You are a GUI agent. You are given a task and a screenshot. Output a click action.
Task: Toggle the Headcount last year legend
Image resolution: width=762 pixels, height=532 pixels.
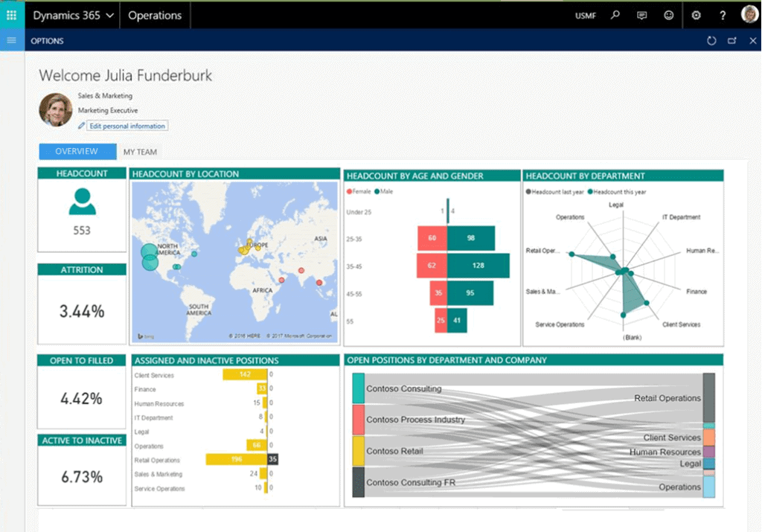point(555,191)
